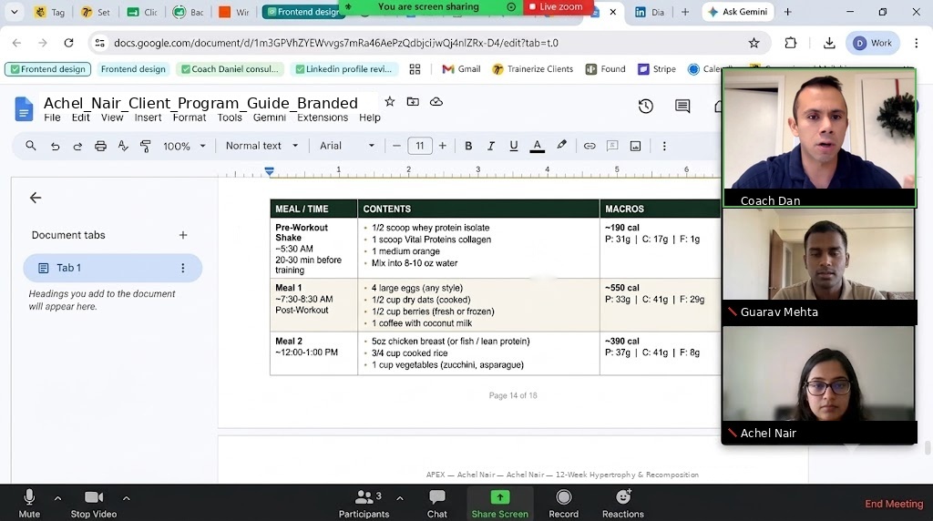Select Tab 1 in document tabs
Viewport: 933px width, 521px height.
(x=112, y=268)
